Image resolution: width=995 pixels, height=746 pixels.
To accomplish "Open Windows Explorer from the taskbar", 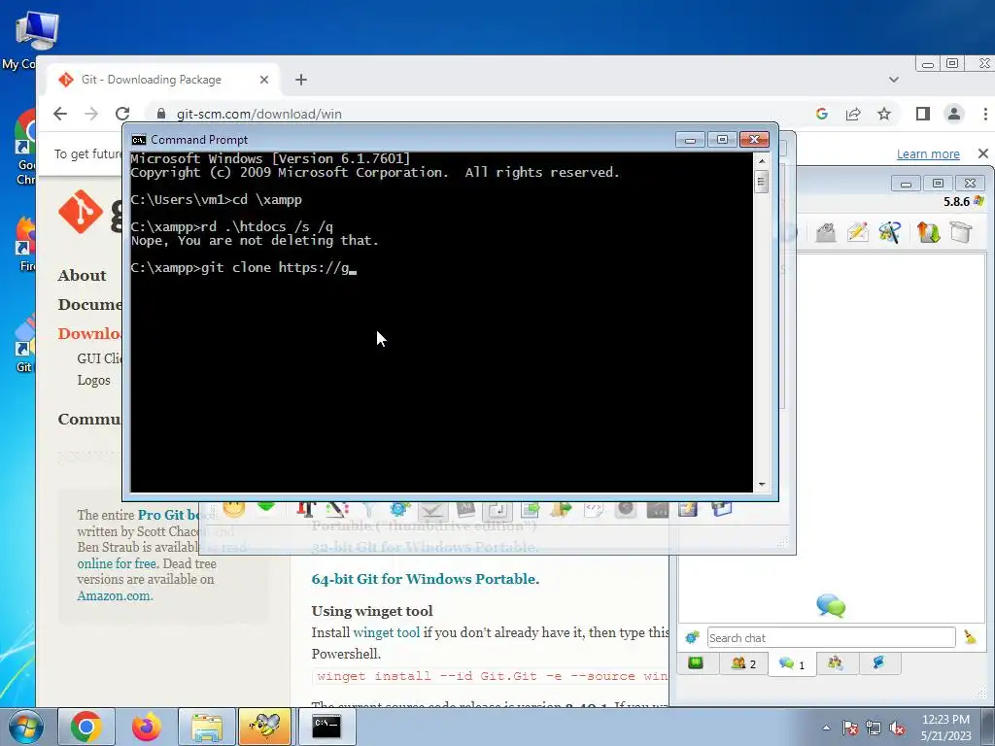I will [x=207, y=727].
